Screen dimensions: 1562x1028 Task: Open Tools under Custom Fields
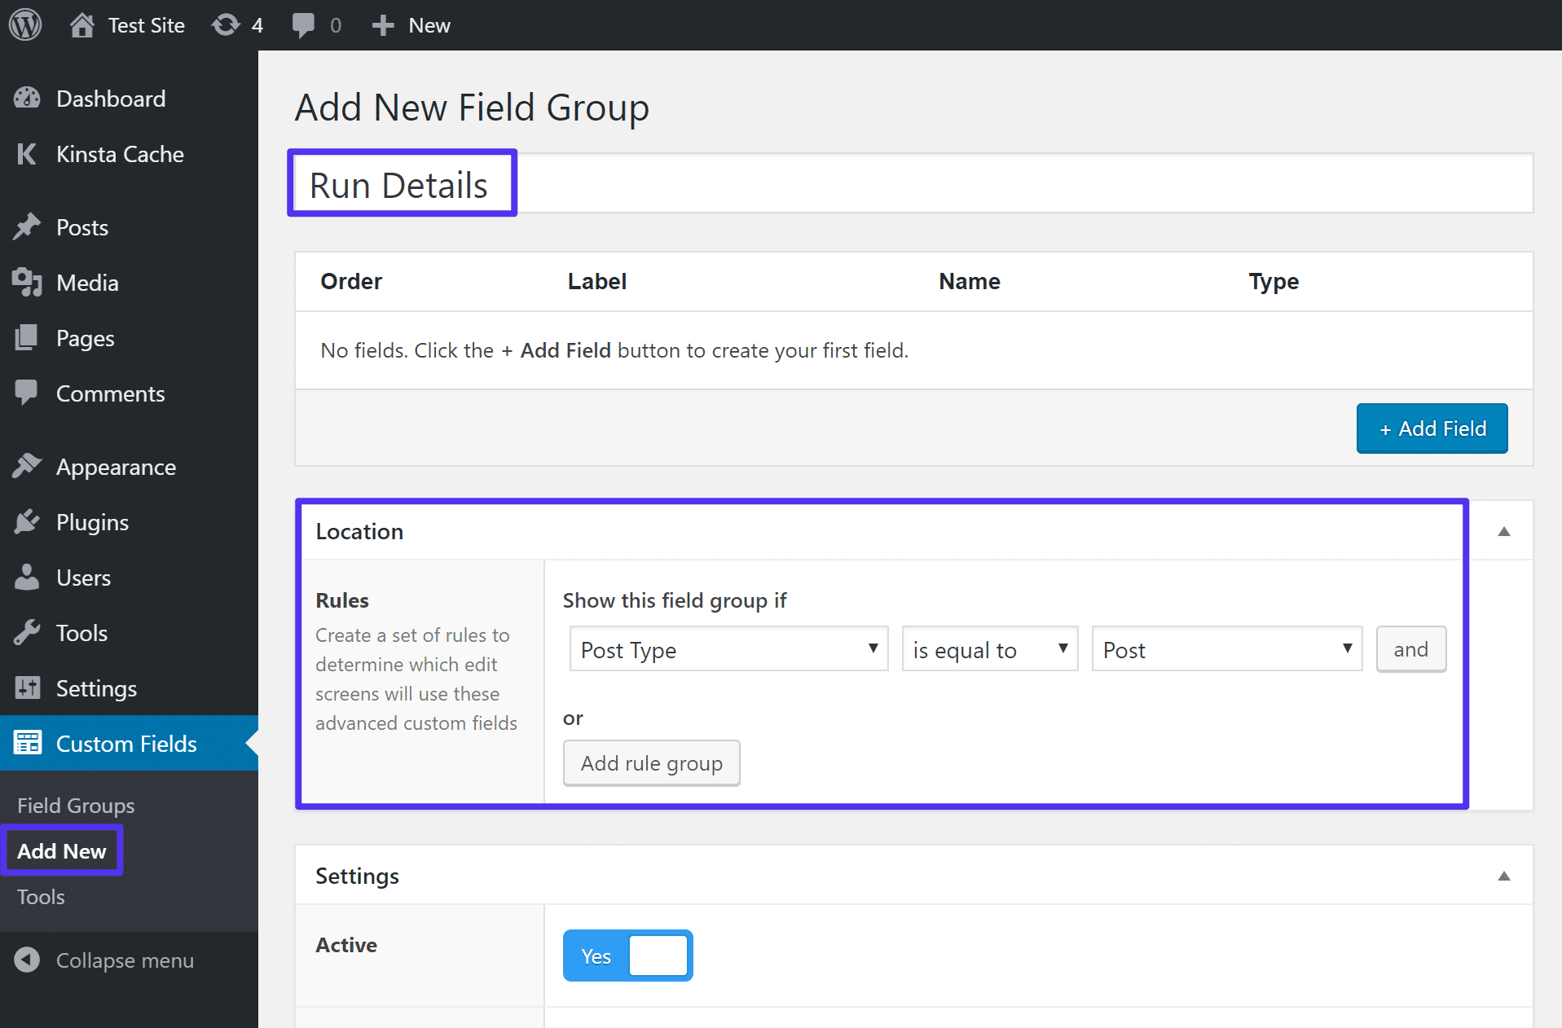tap(40, 897)
